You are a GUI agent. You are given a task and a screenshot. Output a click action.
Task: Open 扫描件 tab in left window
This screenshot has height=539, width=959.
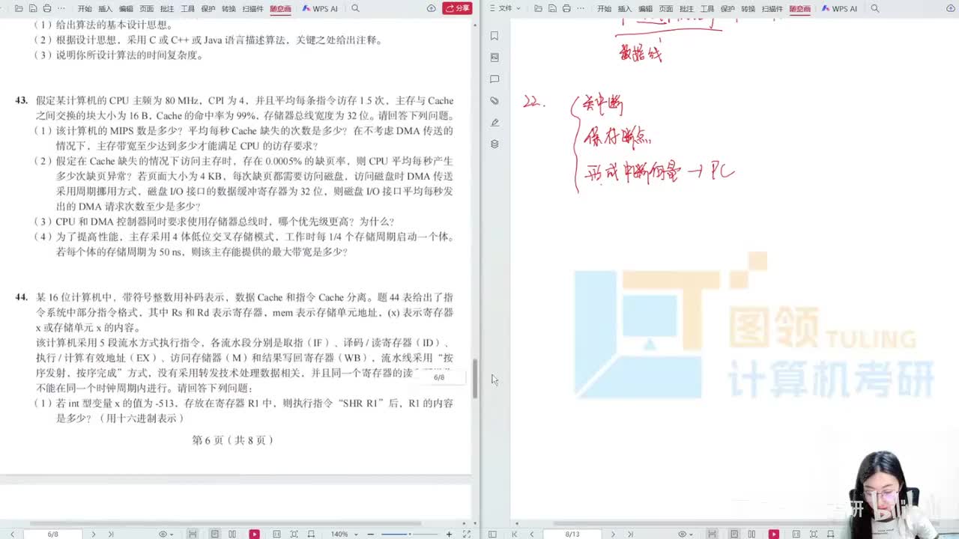(x=252, y=9)
